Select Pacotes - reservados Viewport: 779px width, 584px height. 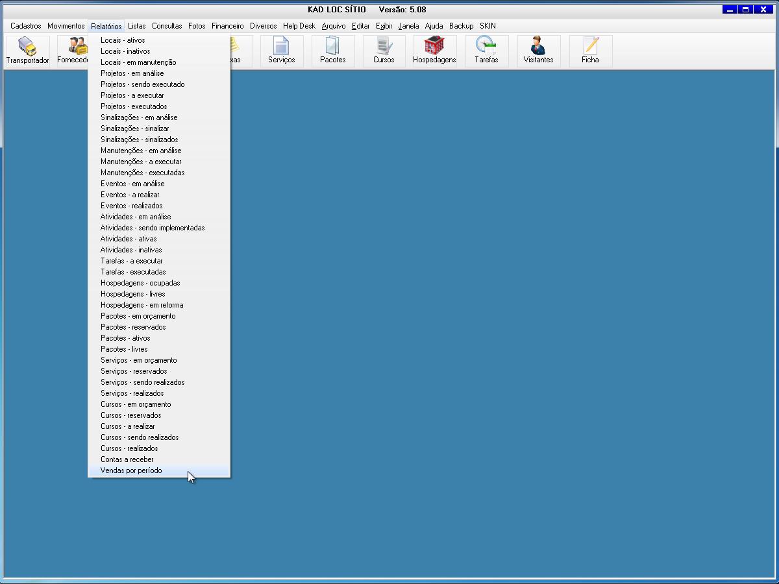[159, 327]
